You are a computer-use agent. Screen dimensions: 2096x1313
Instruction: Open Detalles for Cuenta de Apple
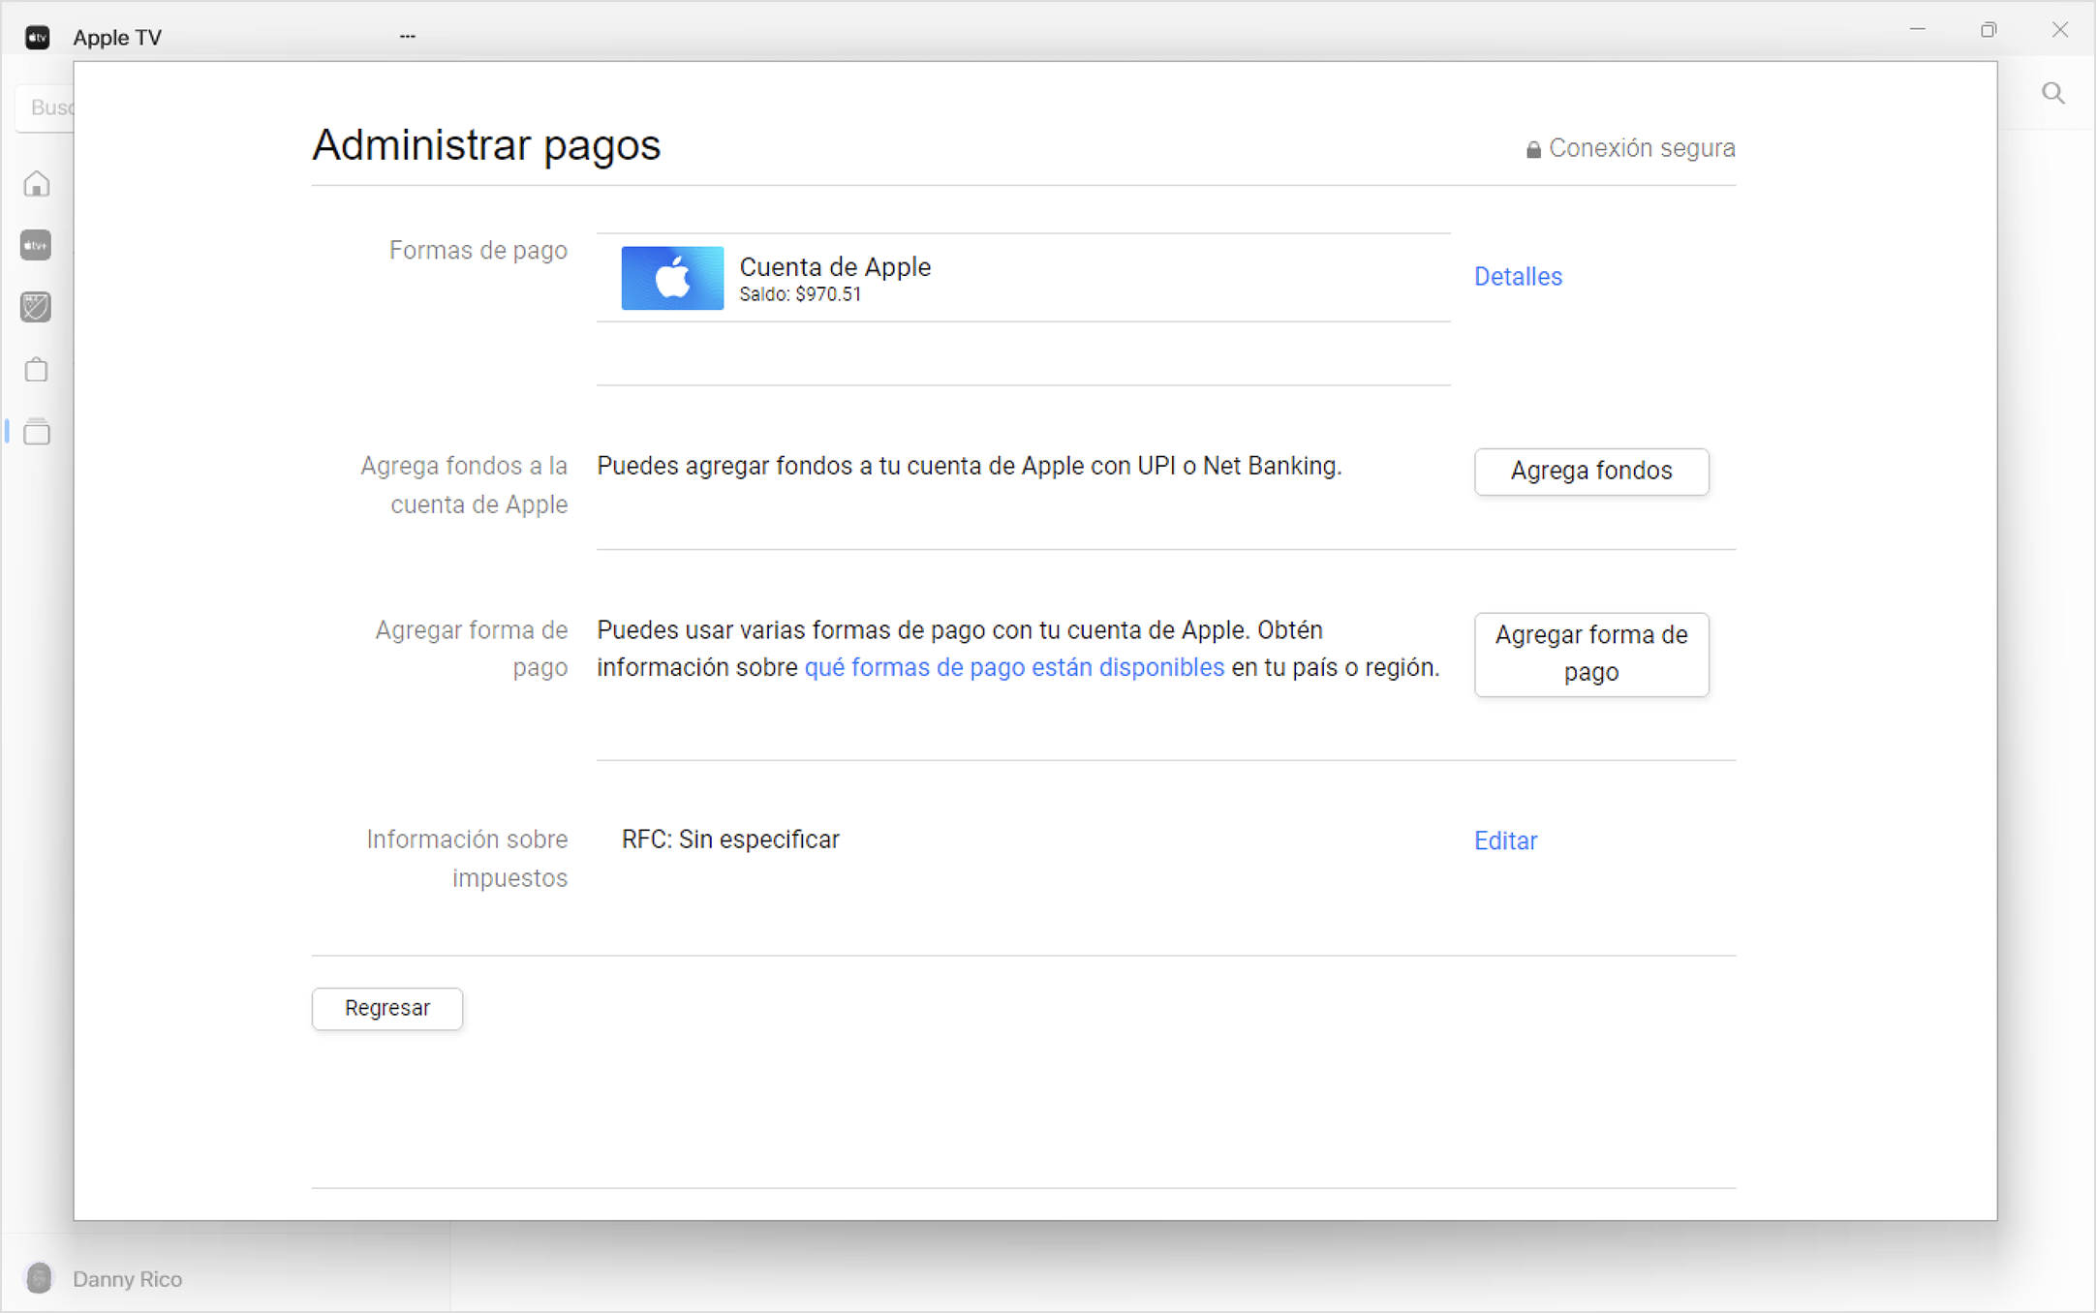1518,277
